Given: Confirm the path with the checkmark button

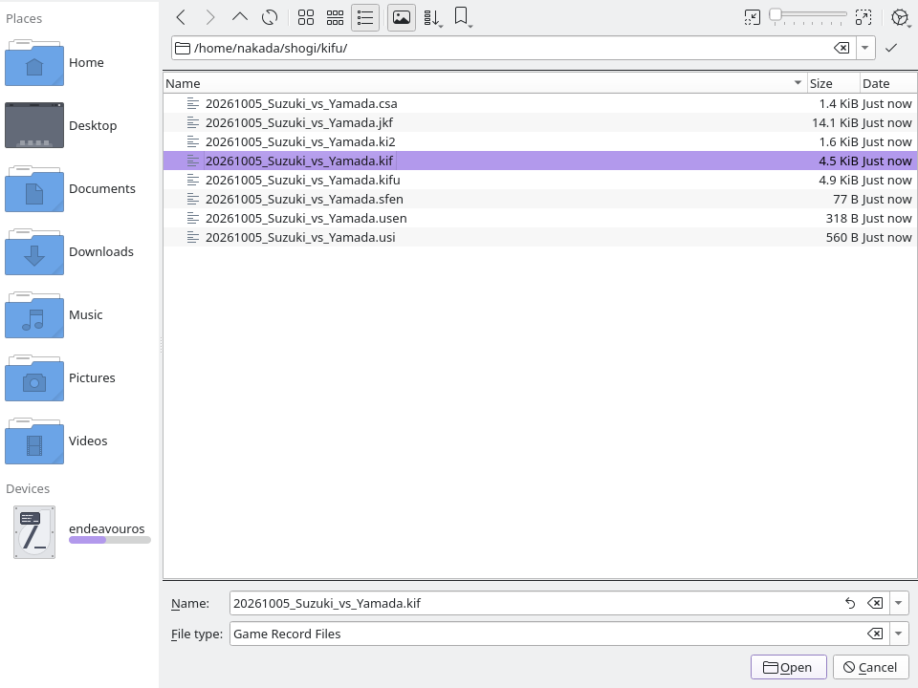Looking at the screenshot, I should (891, 48).
